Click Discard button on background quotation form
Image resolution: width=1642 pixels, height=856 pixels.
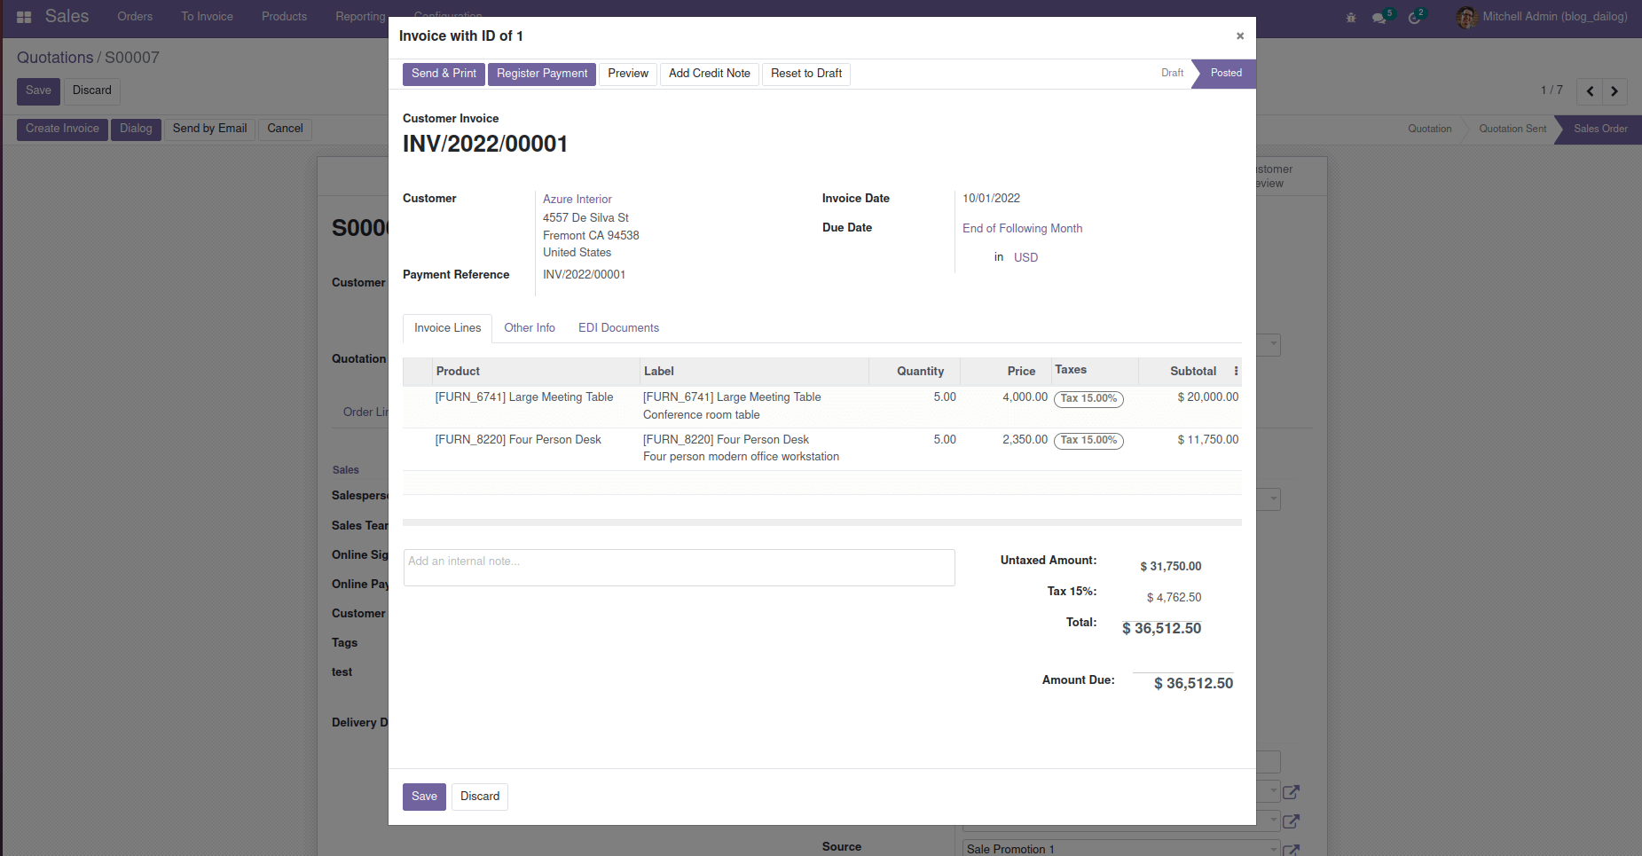(92, 91)
